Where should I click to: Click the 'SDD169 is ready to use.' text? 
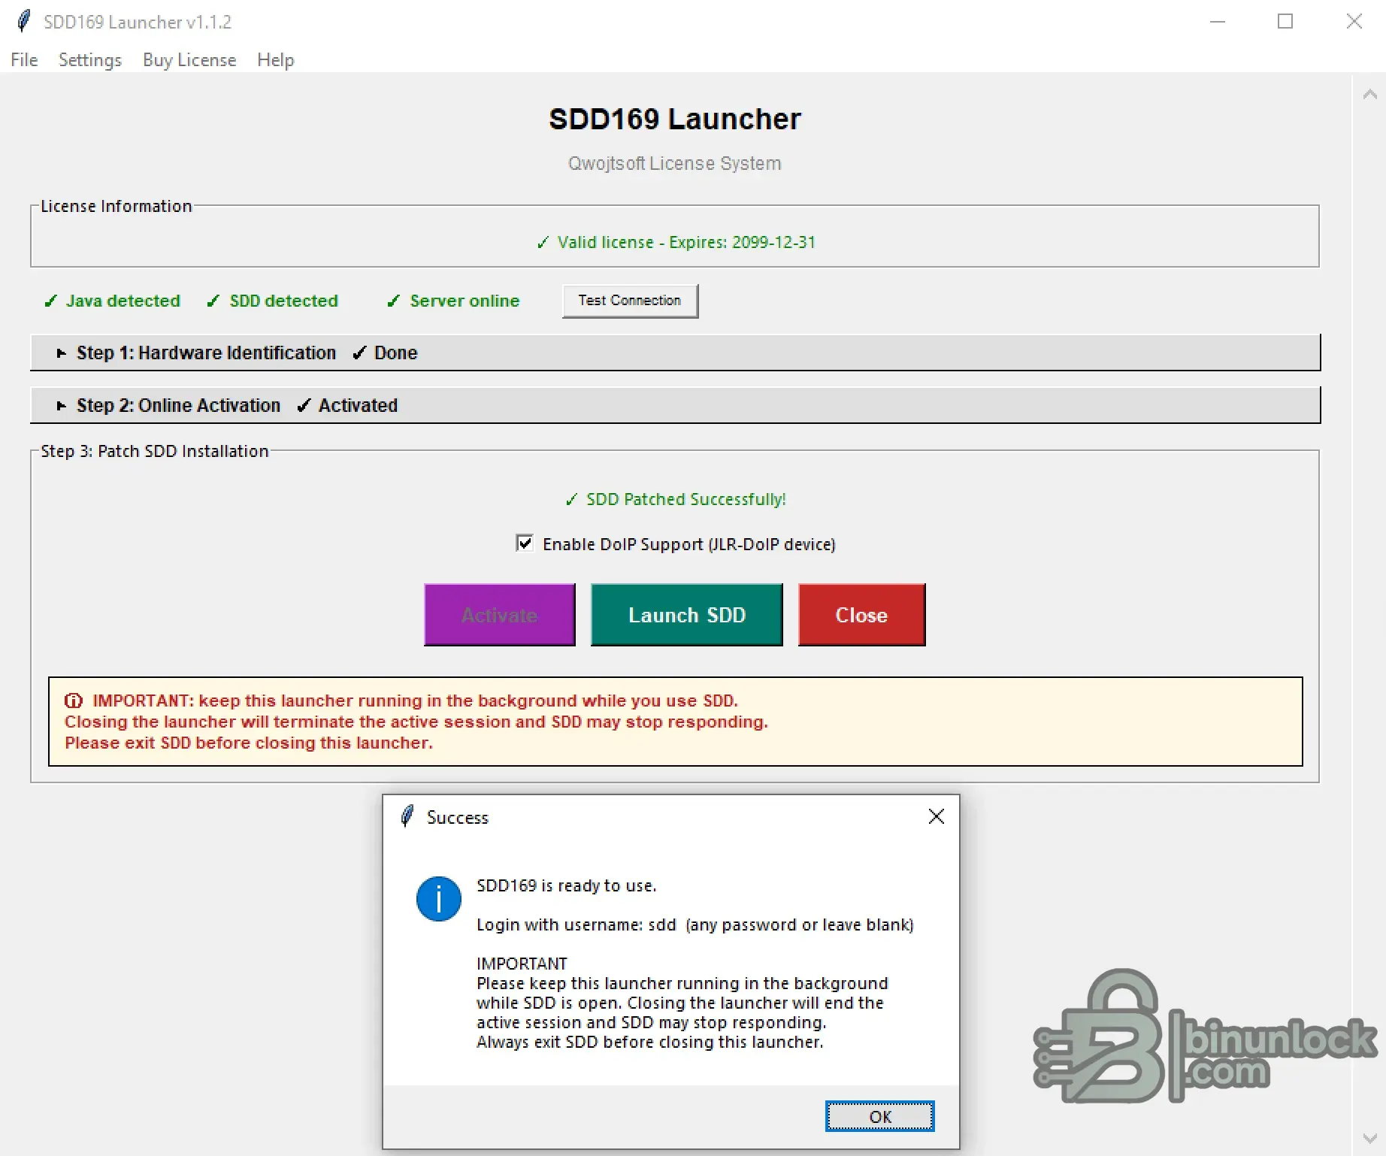coord(567,885)
